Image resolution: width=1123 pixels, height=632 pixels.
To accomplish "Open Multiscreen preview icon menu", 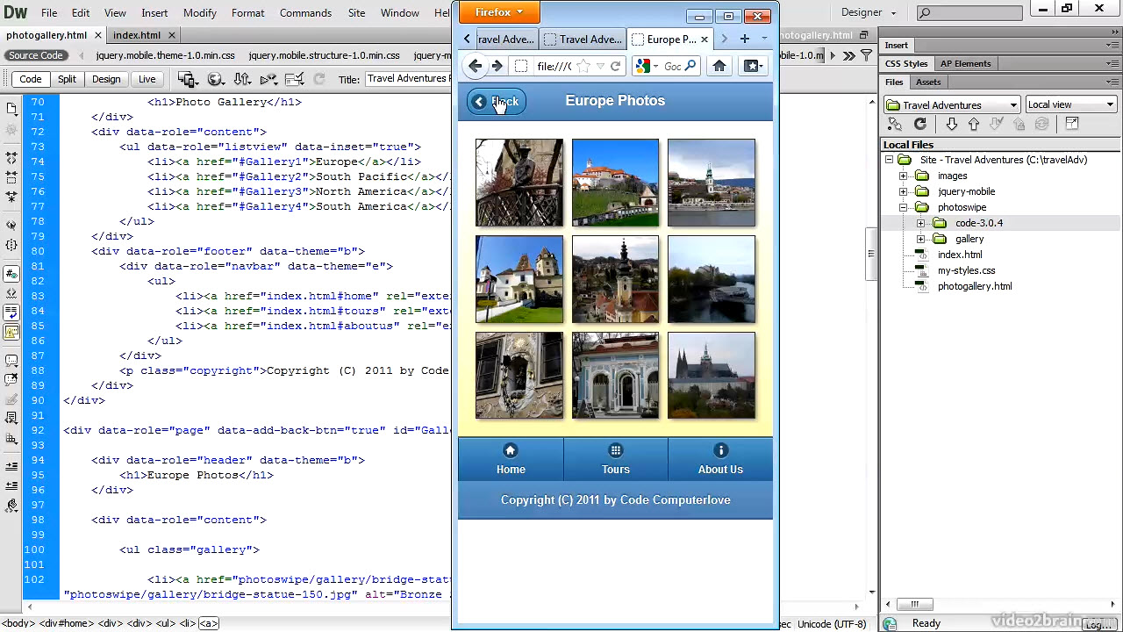I will coord(187,79).
